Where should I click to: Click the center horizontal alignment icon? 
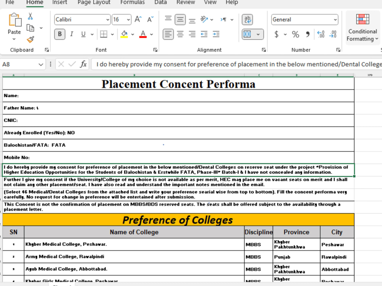pyautogui.click(x=180, y=34)
